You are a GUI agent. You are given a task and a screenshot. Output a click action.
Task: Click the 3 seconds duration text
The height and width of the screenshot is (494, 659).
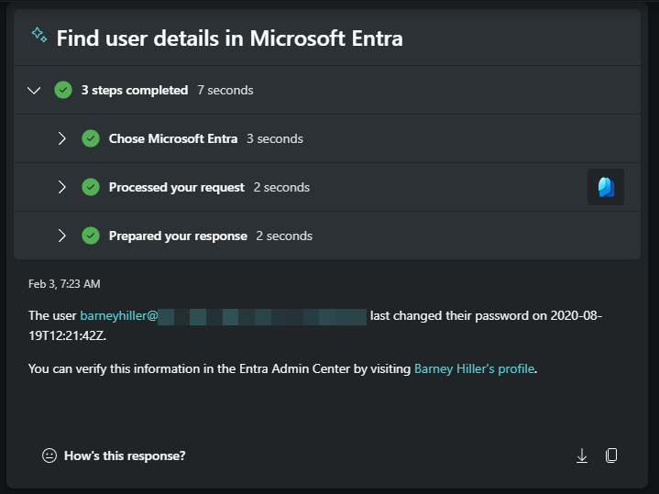tap(275, 138)
